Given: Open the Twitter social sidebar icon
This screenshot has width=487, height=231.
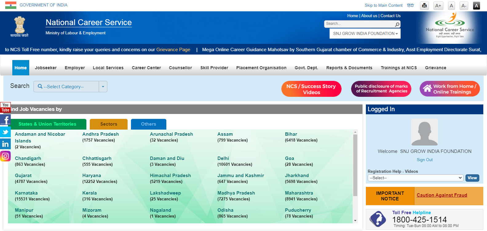Looking at the screenshot, I should pyautogui.click(x=5, y=132).
